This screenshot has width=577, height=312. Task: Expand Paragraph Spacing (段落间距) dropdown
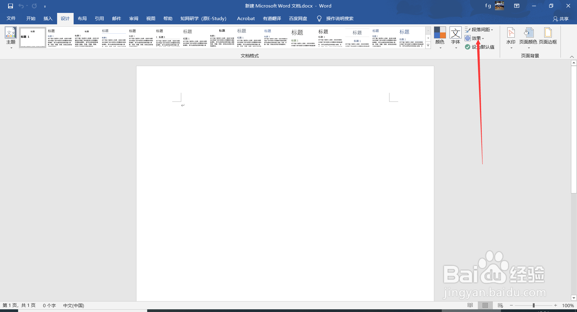coord(479,30)
